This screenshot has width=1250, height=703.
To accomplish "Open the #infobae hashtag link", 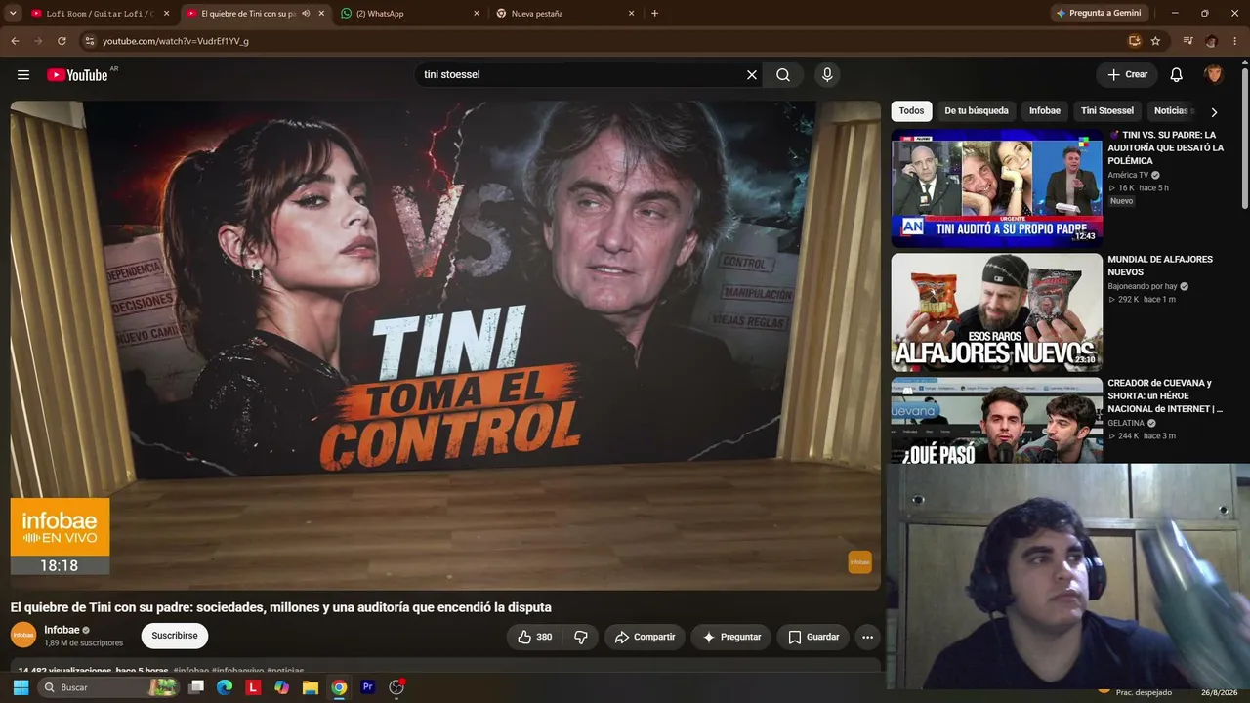I will [191, 672].
